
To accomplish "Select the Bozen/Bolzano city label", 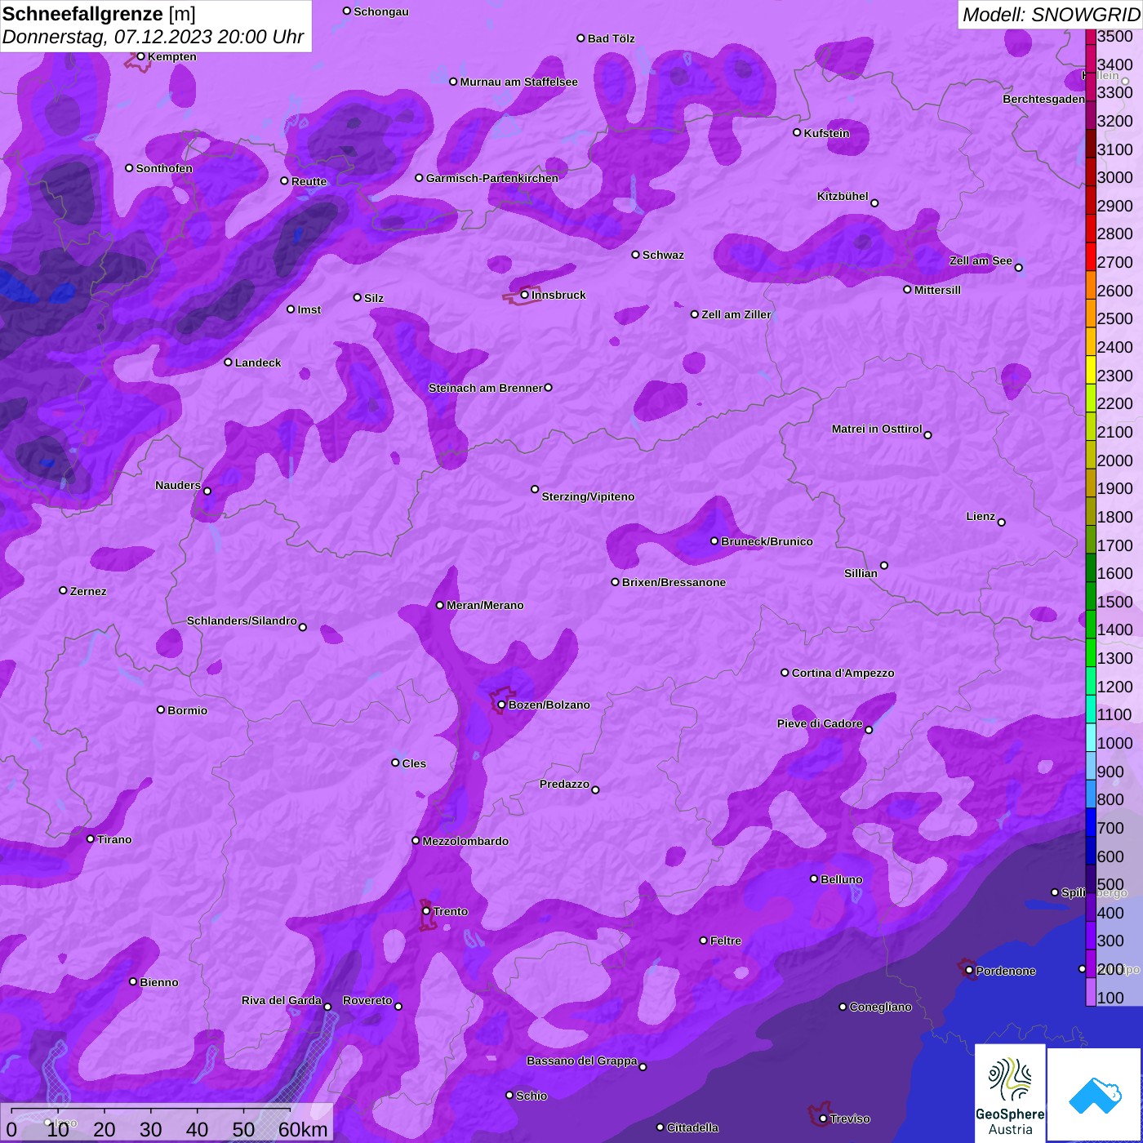I will 549,705.
